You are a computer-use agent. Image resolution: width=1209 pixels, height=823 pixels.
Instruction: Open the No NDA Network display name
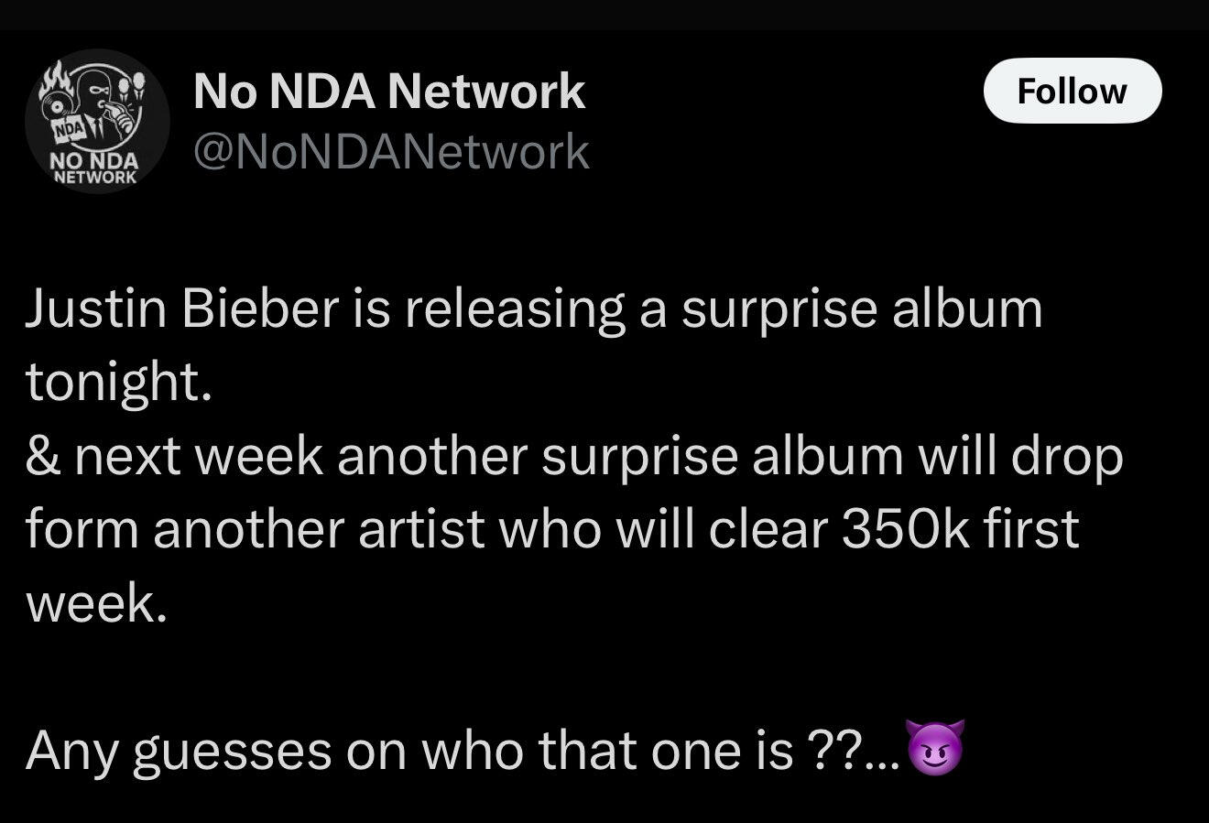[x=389, y=92]
